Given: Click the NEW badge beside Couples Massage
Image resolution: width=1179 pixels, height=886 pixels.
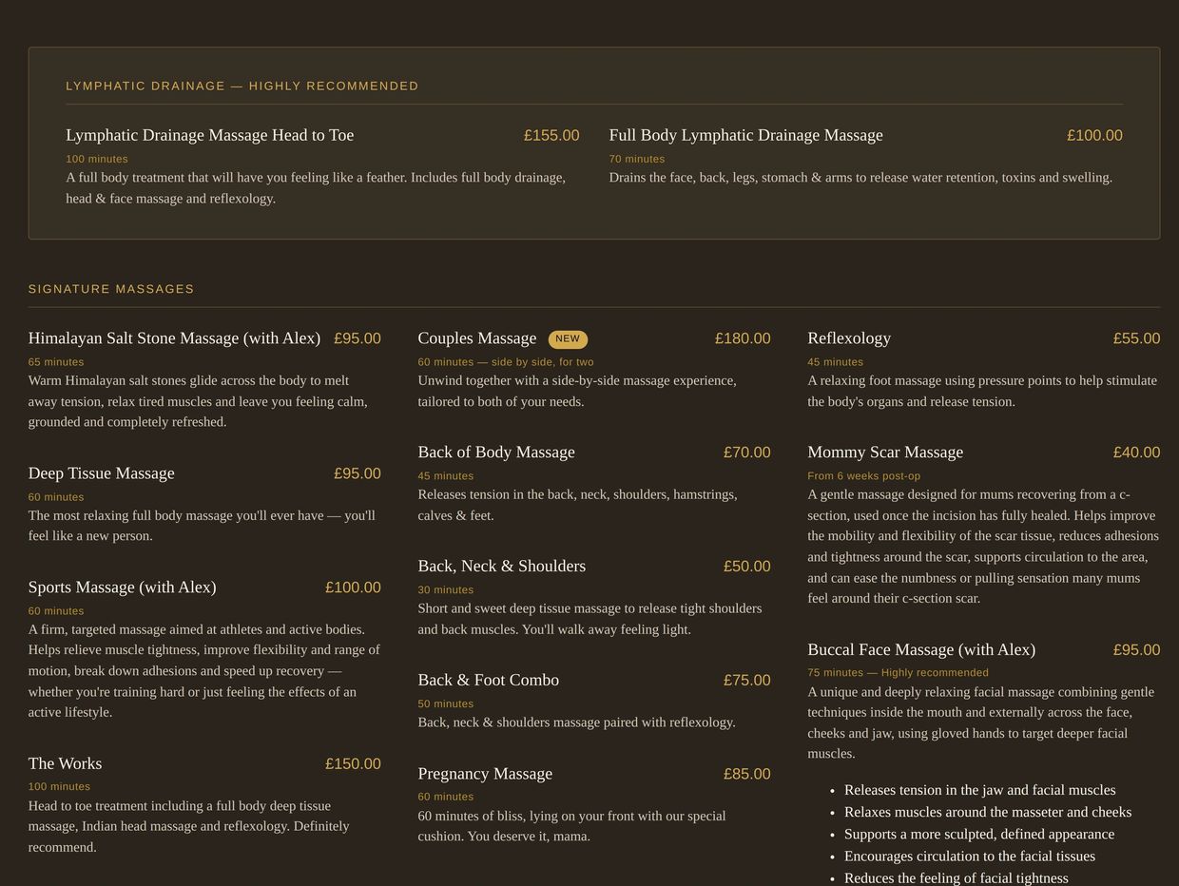Looking at the screenshot, I should pyautogui.click(x=568, y=339).
